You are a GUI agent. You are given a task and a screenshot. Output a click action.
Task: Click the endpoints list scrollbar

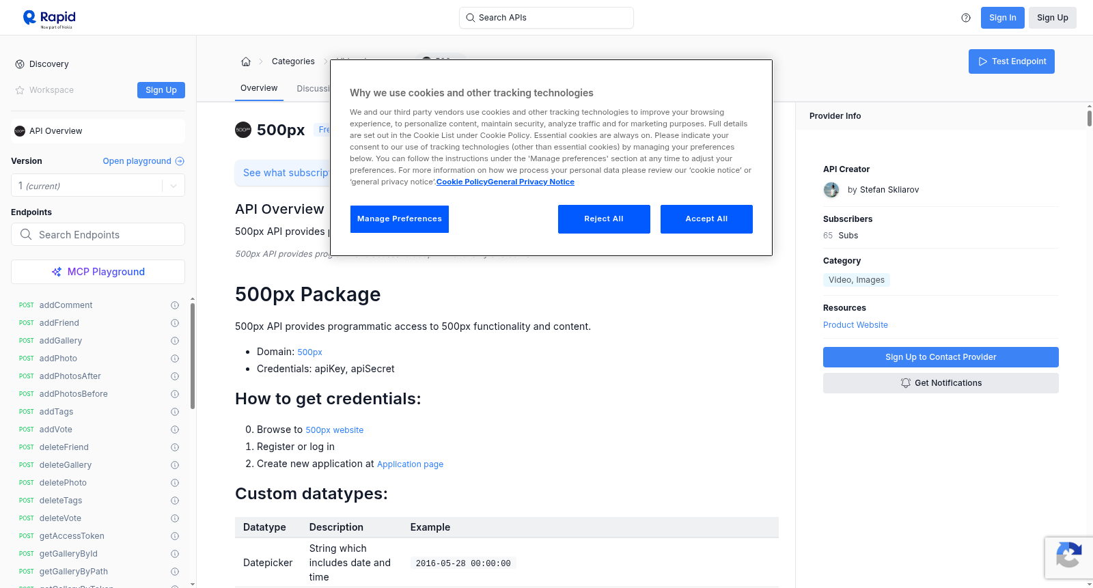click(x=193, y=355)
